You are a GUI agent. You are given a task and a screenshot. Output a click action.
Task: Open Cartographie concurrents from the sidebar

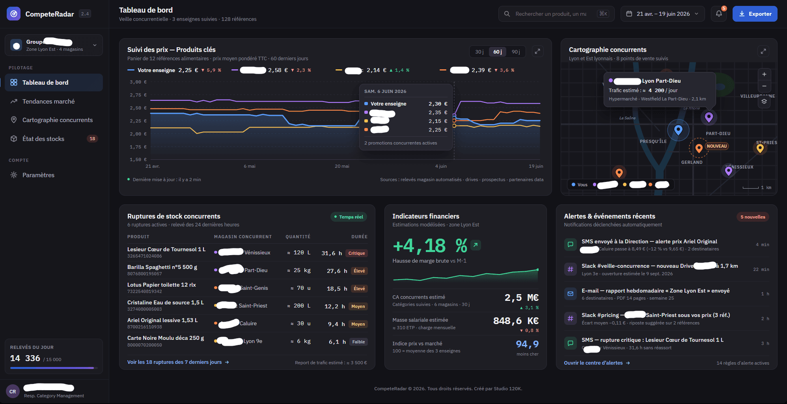point(54,120)
